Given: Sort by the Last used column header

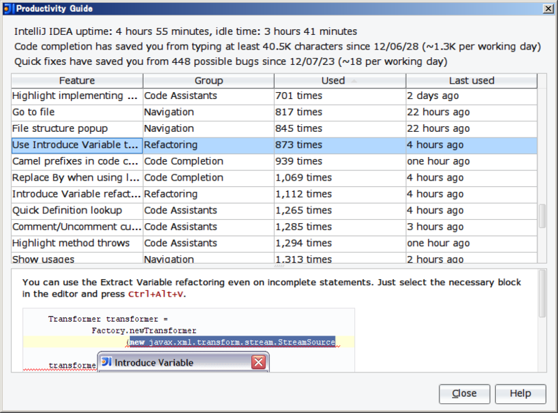Looking at the screenshot, I should point(472,81).
